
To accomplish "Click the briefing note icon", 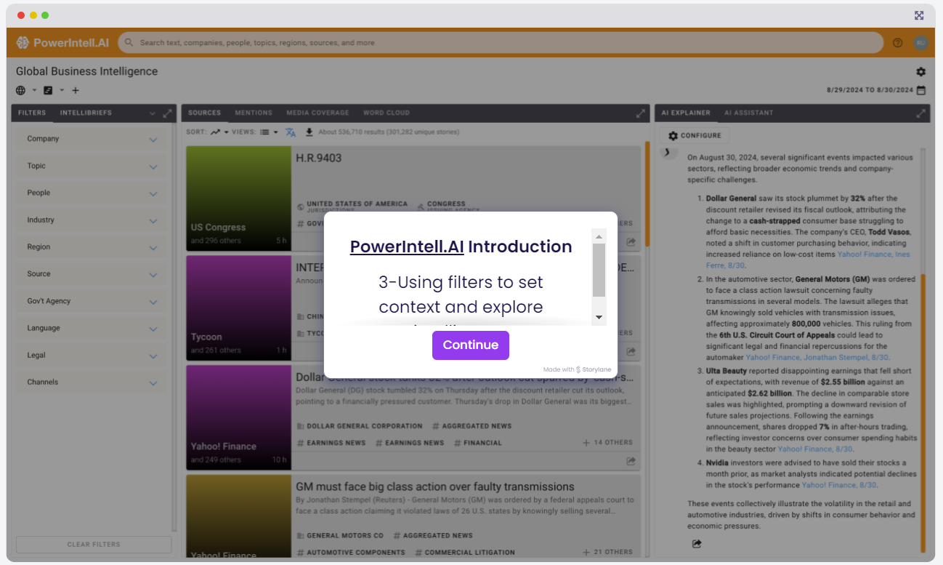I will [48, 90].
